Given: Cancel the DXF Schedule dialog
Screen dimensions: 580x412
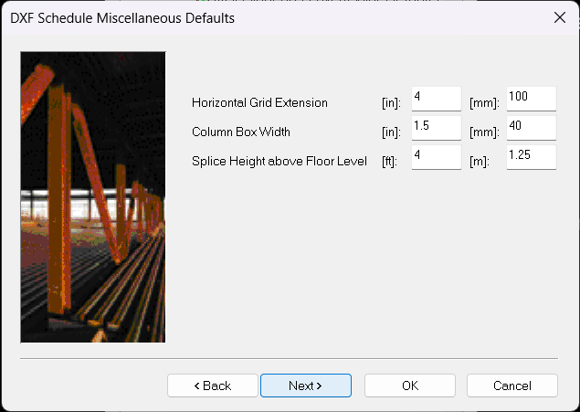Looking at the screenshot, I should pyautogui.click(x=511, y=386).
